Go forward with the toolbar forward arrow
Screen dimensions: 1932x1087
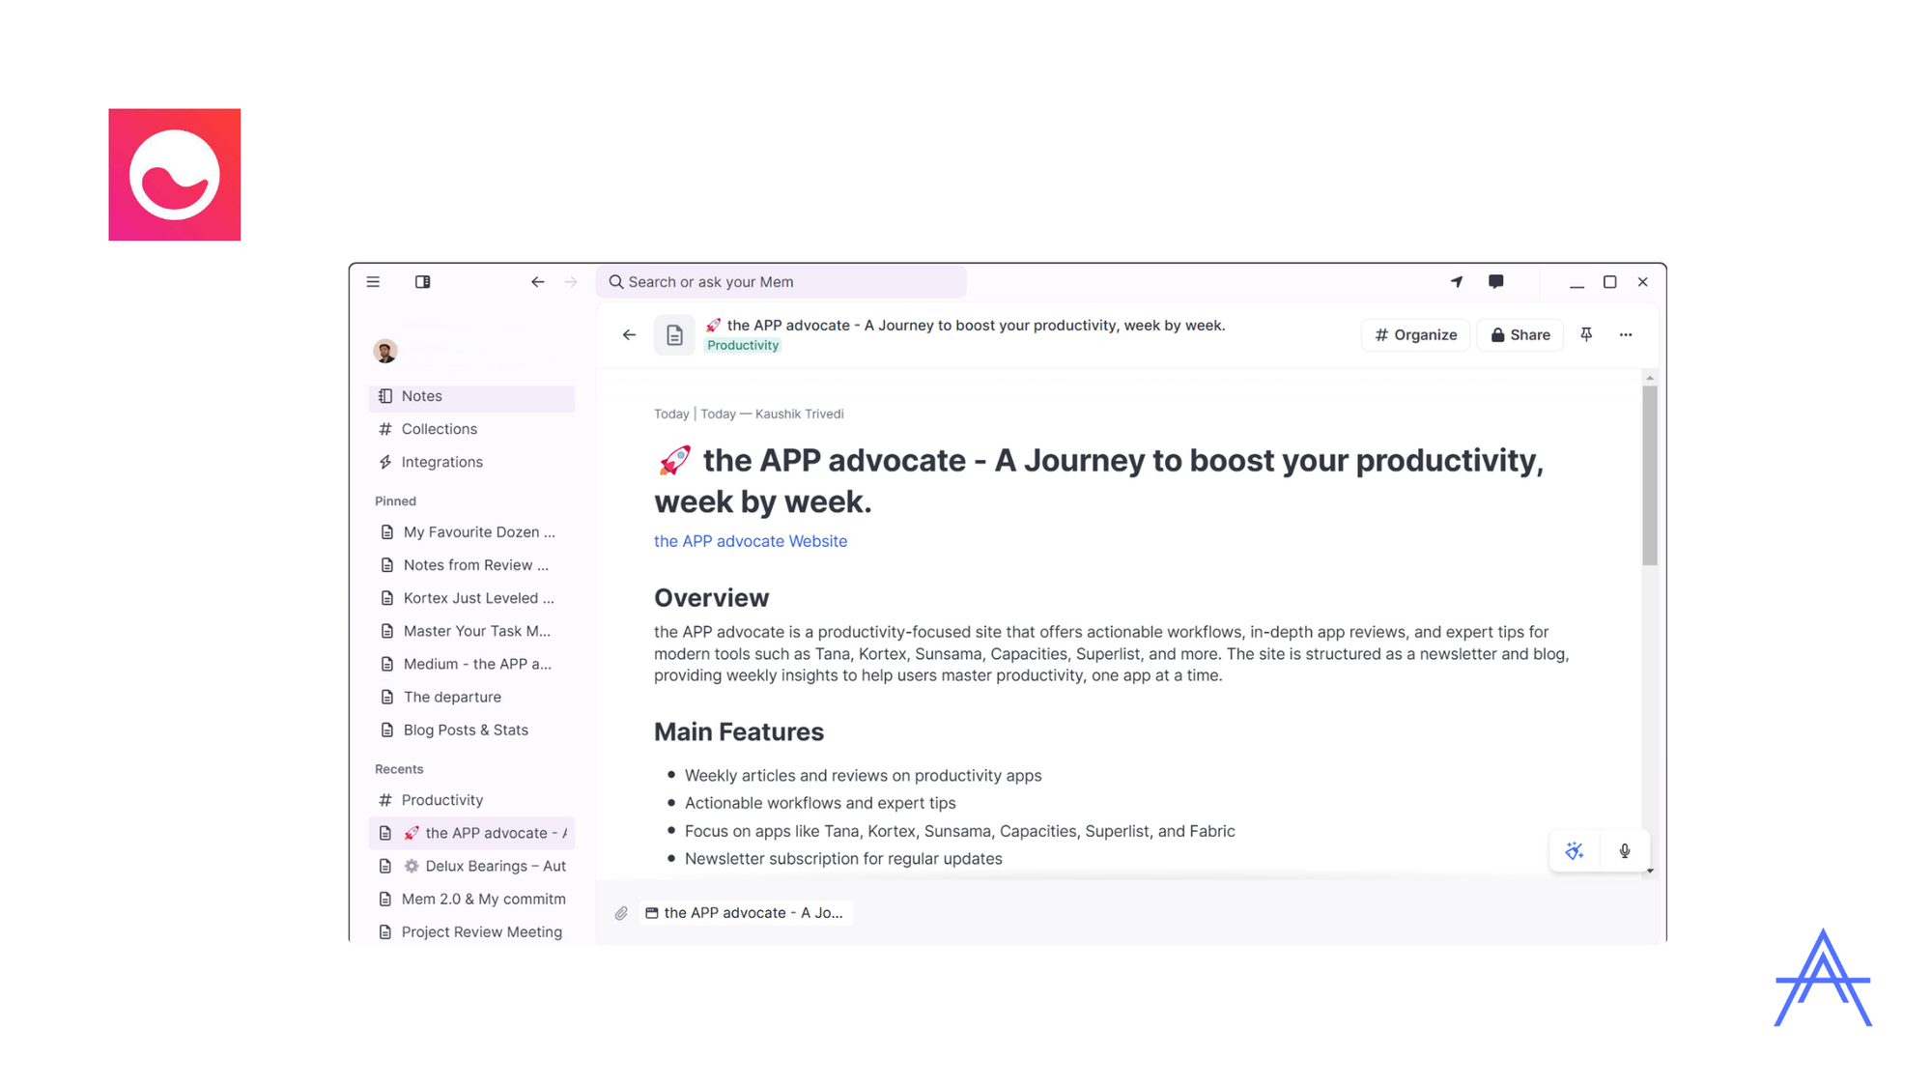coord(571,282)
